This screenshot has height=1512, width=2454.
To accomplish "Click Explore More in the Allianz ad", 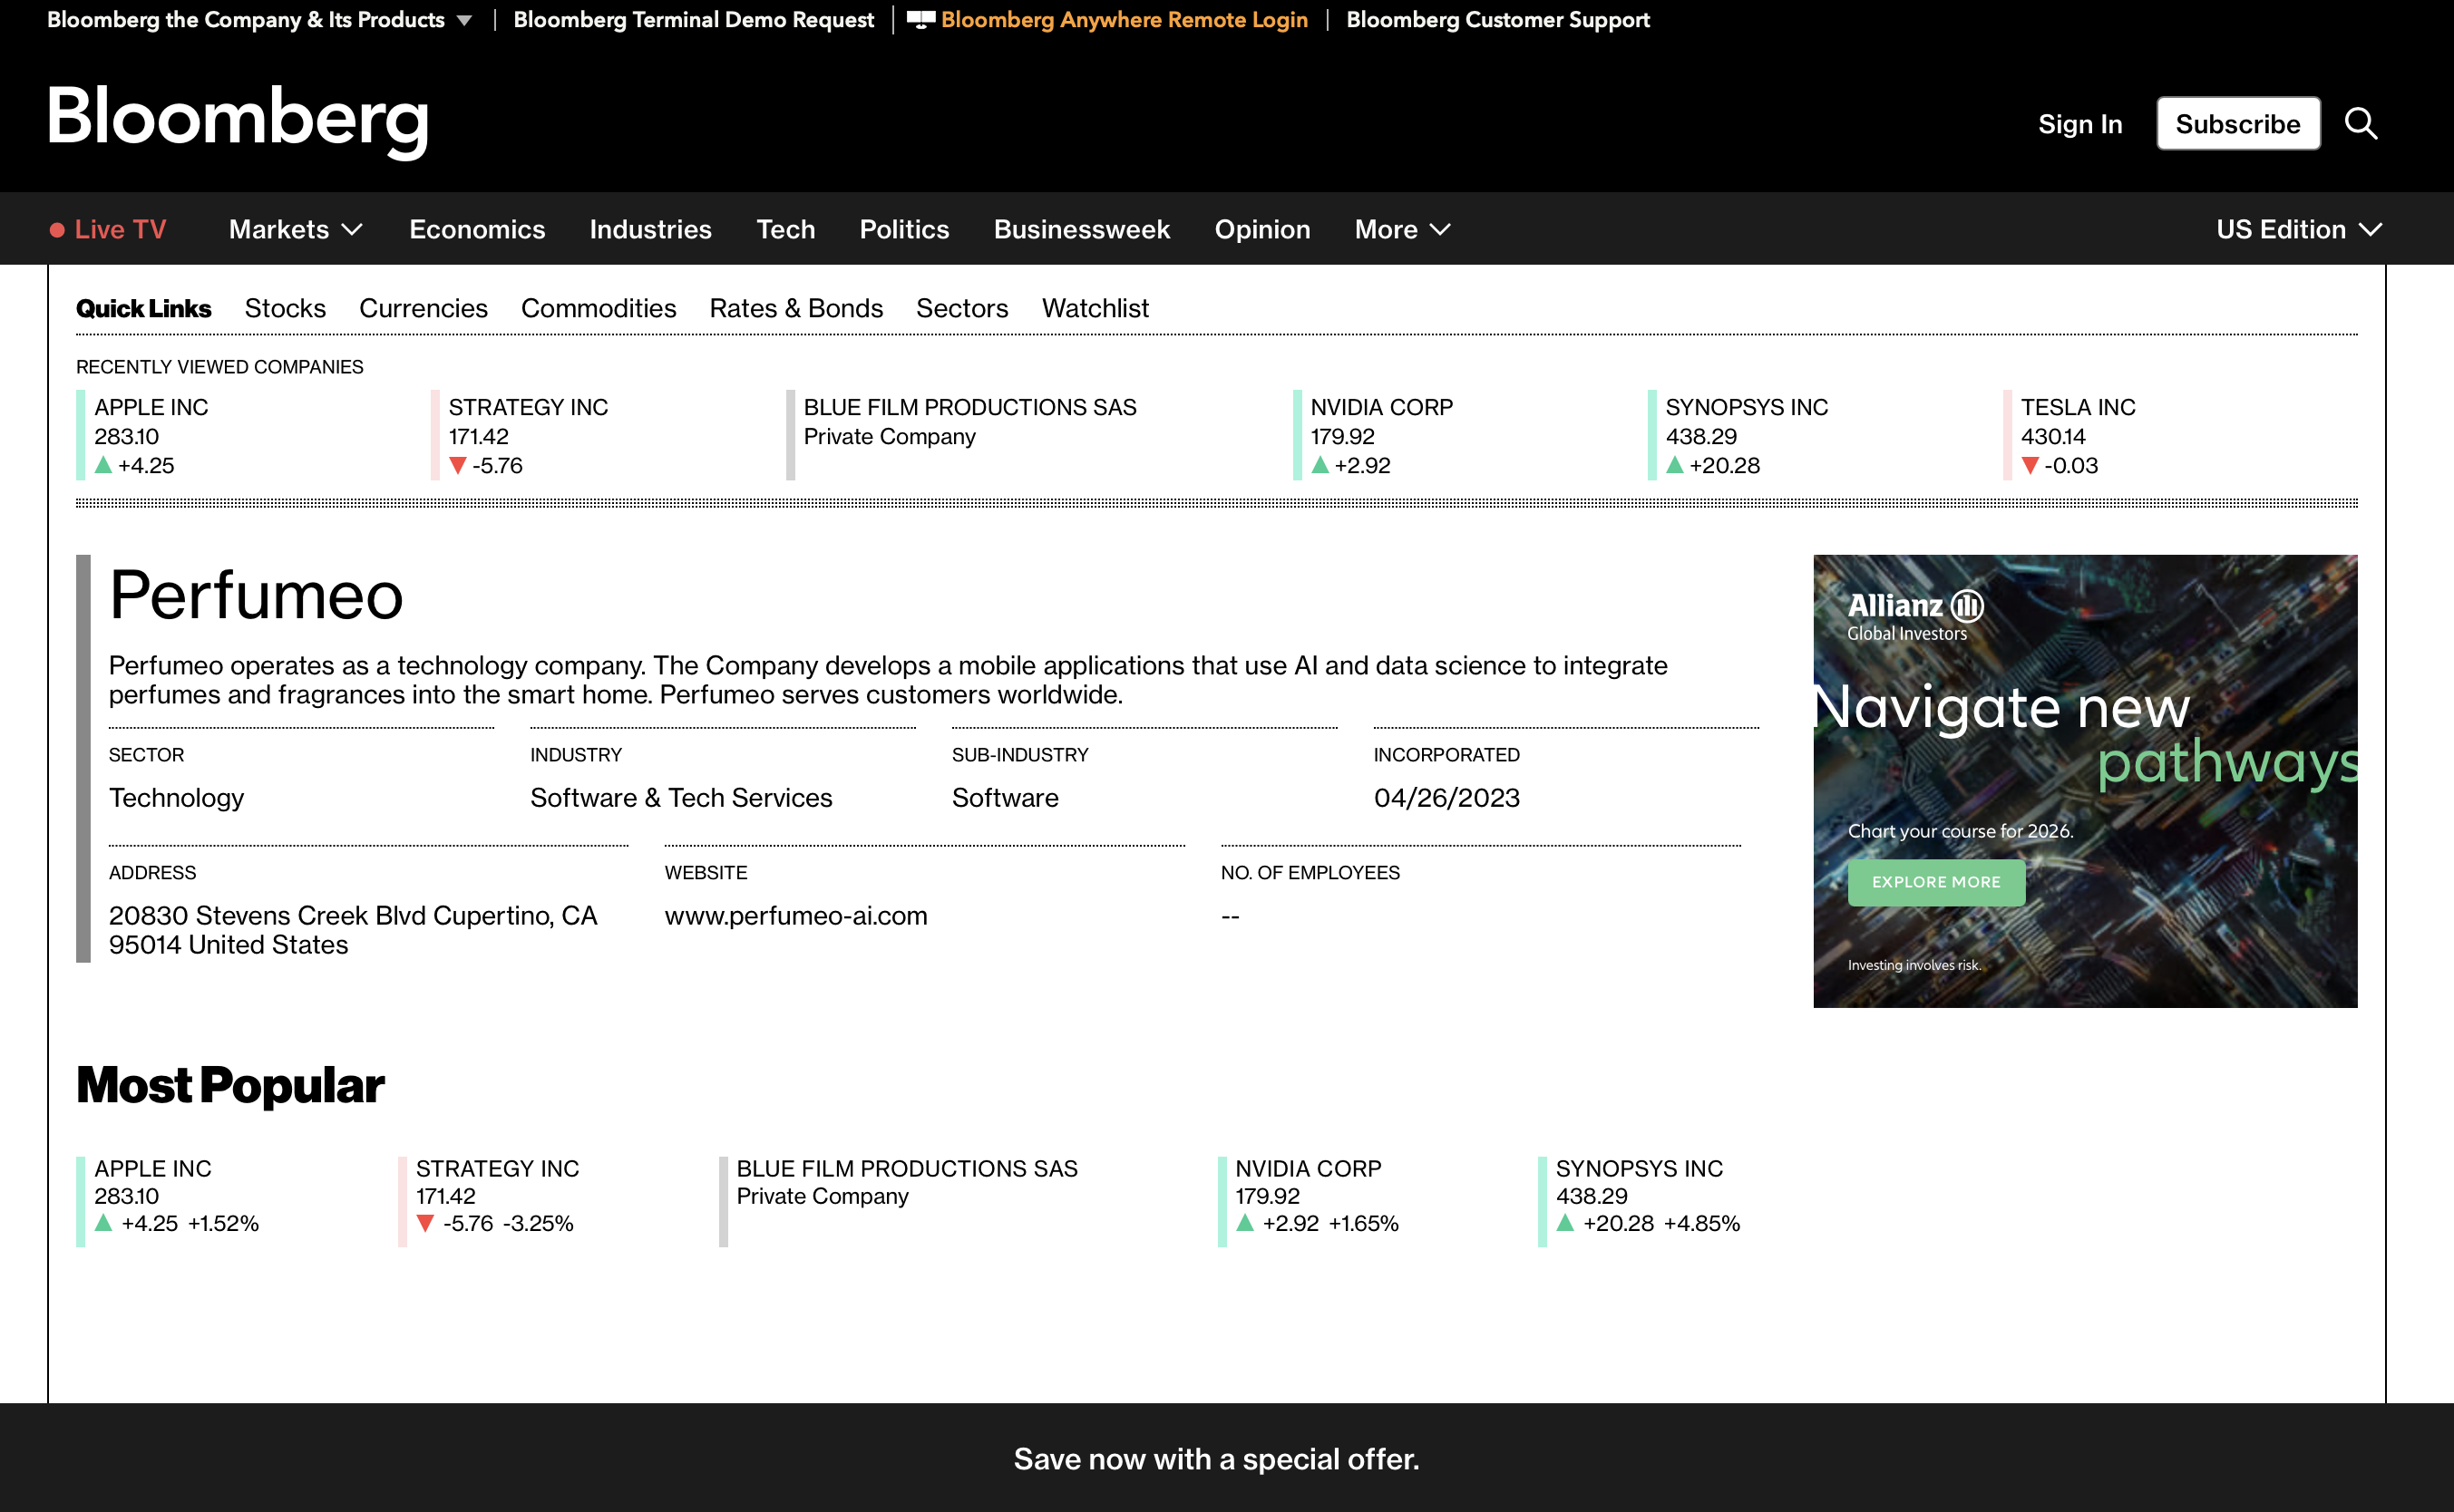I will pos(1936,882).
